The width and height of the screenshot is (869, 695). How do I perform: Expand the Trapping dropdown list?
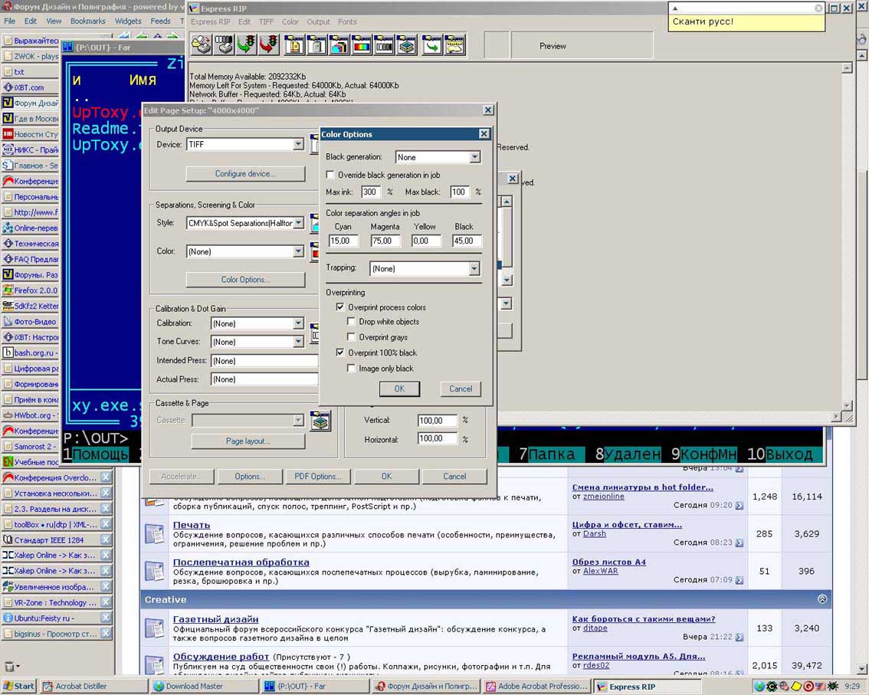coord(474,269)
